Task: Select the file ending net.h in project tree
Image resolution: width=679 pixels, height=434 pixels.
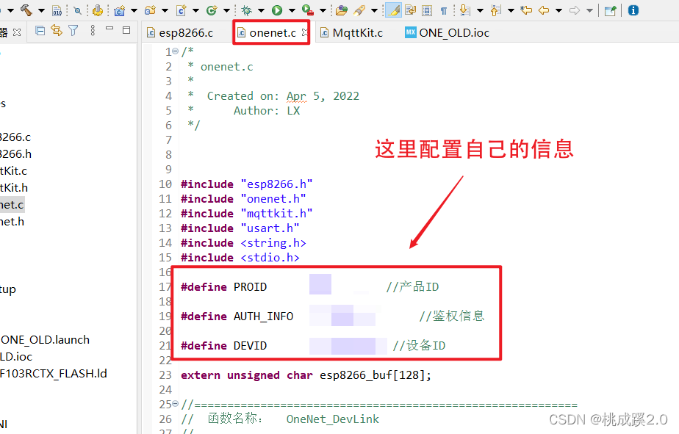Action: (x=12, y=222)
